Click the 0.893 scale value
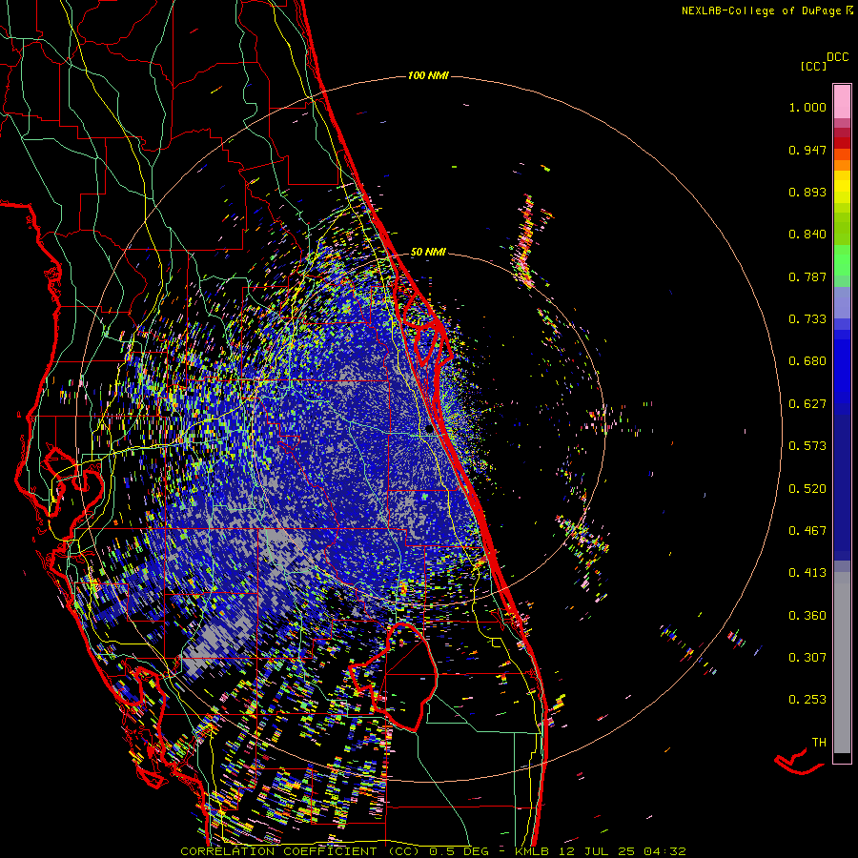The image size is (858, 858). pyautogui.click(x=807, y=192)
